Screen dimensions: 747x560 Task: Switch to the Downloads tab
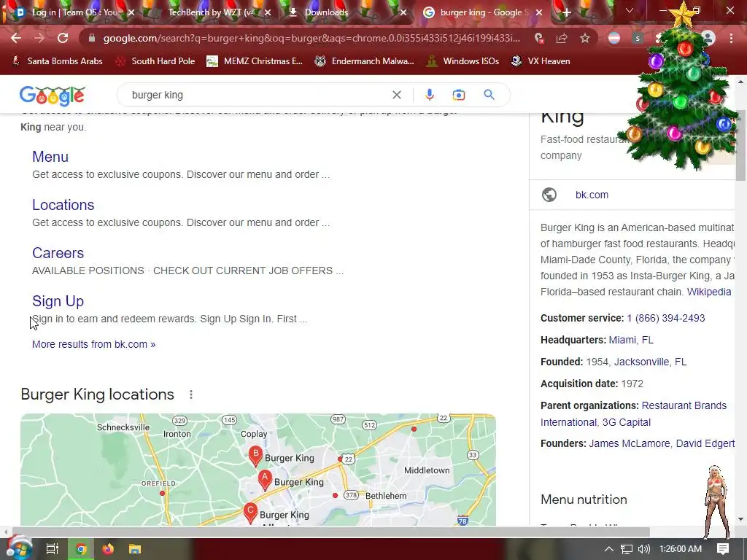[x=326, y=12]
